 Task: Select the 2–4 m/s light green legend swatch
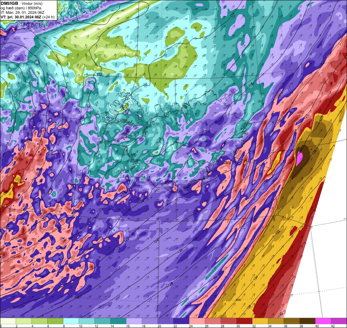pos(24,321)
